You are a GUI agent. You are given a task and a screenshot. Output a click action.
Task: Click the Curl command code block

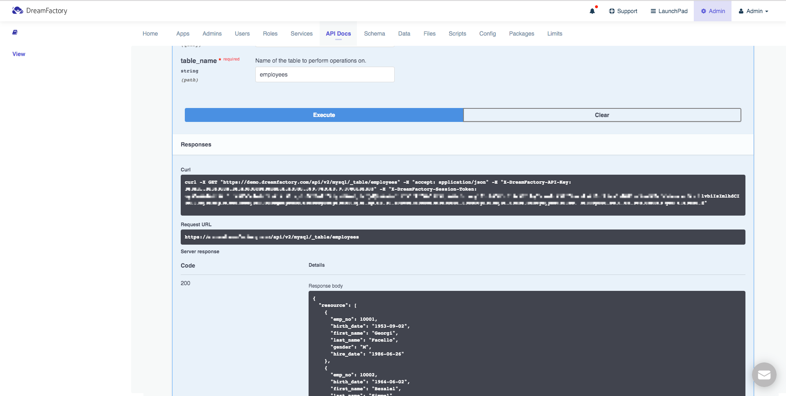pyautogui.click(x=463, y=195)
